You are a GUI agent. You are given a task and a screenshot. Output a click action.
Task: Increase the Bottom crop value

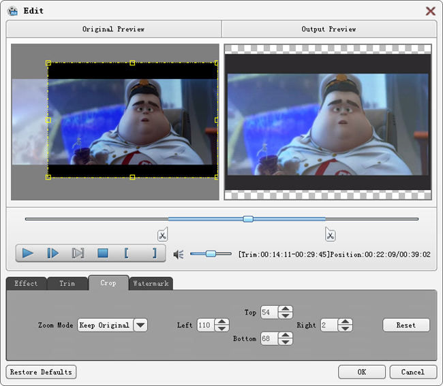click(x=286, y=335)
